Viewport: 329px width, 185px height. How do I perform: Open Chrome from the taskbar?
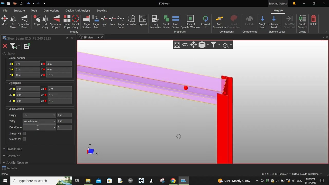pos(173,181)
